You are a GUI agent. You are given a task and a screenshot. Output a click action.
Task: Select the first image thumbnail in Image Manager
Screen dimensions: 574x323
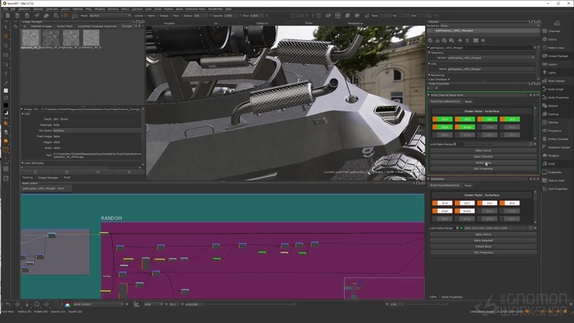(x=31, y=36)
